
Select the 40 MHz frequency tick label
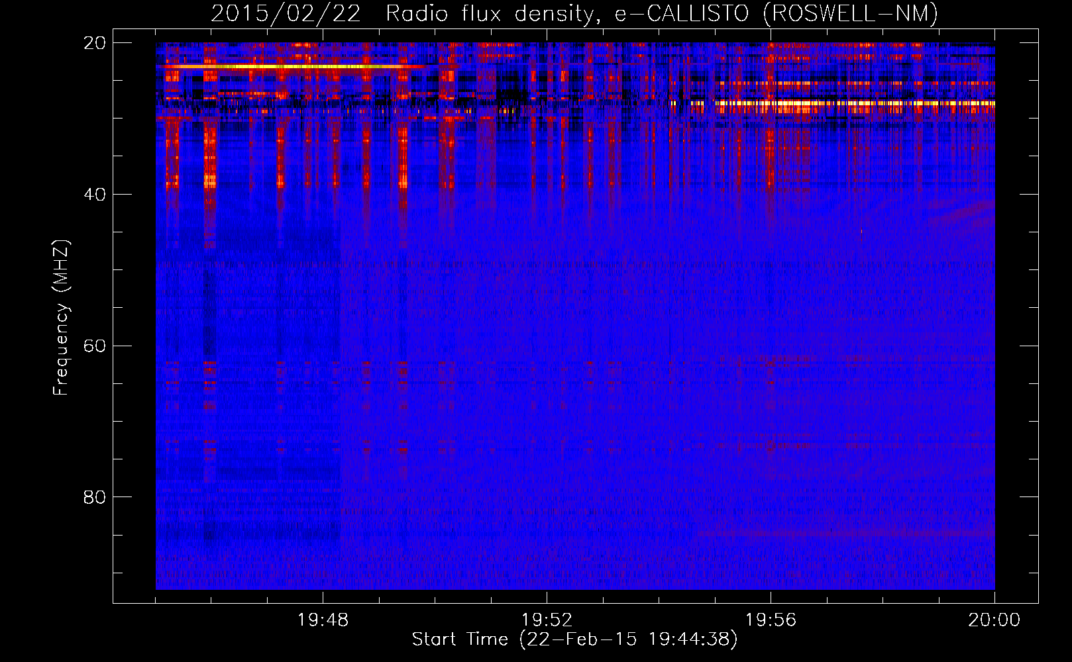coord(94,195)
